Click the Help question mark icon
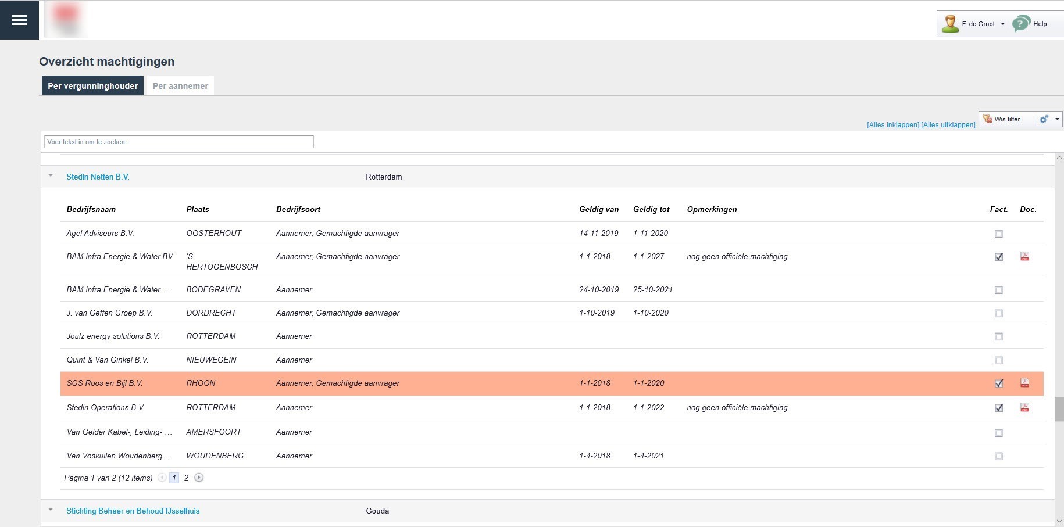The image size is (1064, 527). (x=1020, y=24)
